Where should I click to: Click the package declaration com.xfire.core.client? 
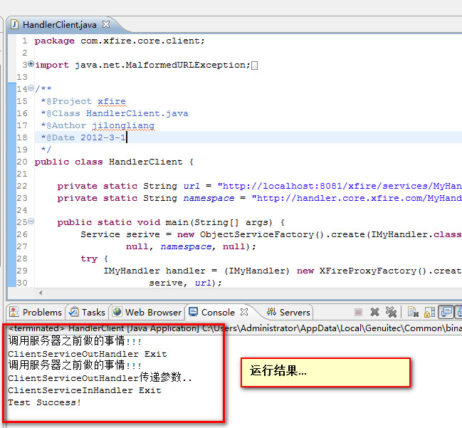click(142, 41)
